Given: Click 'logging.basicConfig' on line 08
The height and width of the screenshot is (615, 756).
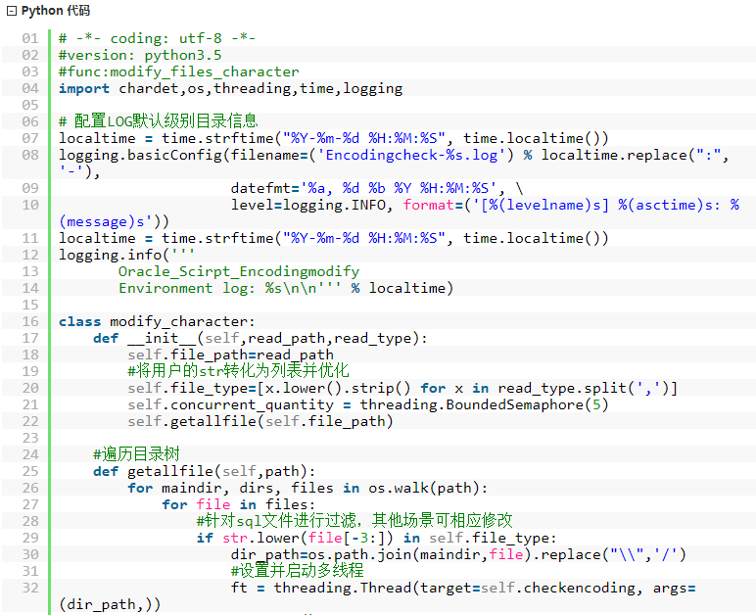Looking at the screenshot, I should click(x=140, y=155).
